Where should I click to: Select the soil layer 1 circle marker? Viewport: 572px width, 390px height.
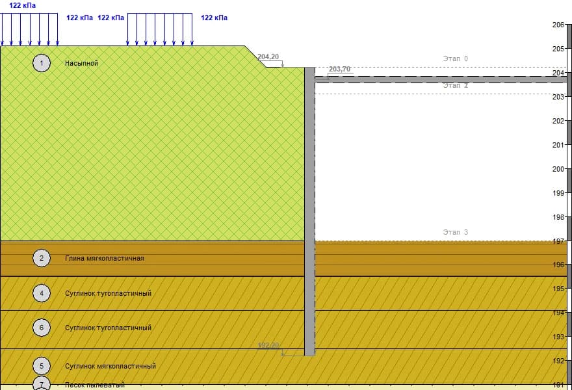(41, 63)
